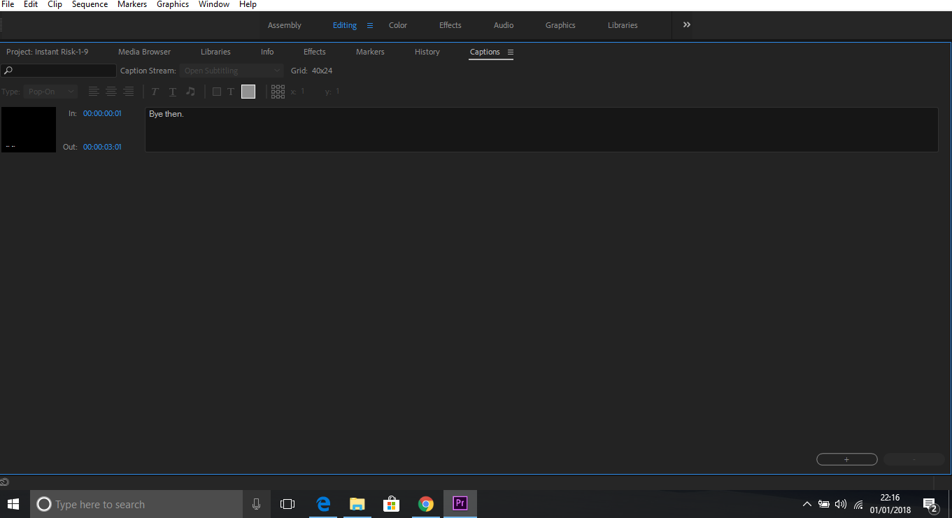Open caption position grid block

point(278,92)
